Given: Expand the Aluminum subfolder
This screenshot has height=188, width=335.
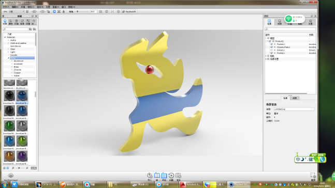Looking at the screenshot, I should pos(12,61).
